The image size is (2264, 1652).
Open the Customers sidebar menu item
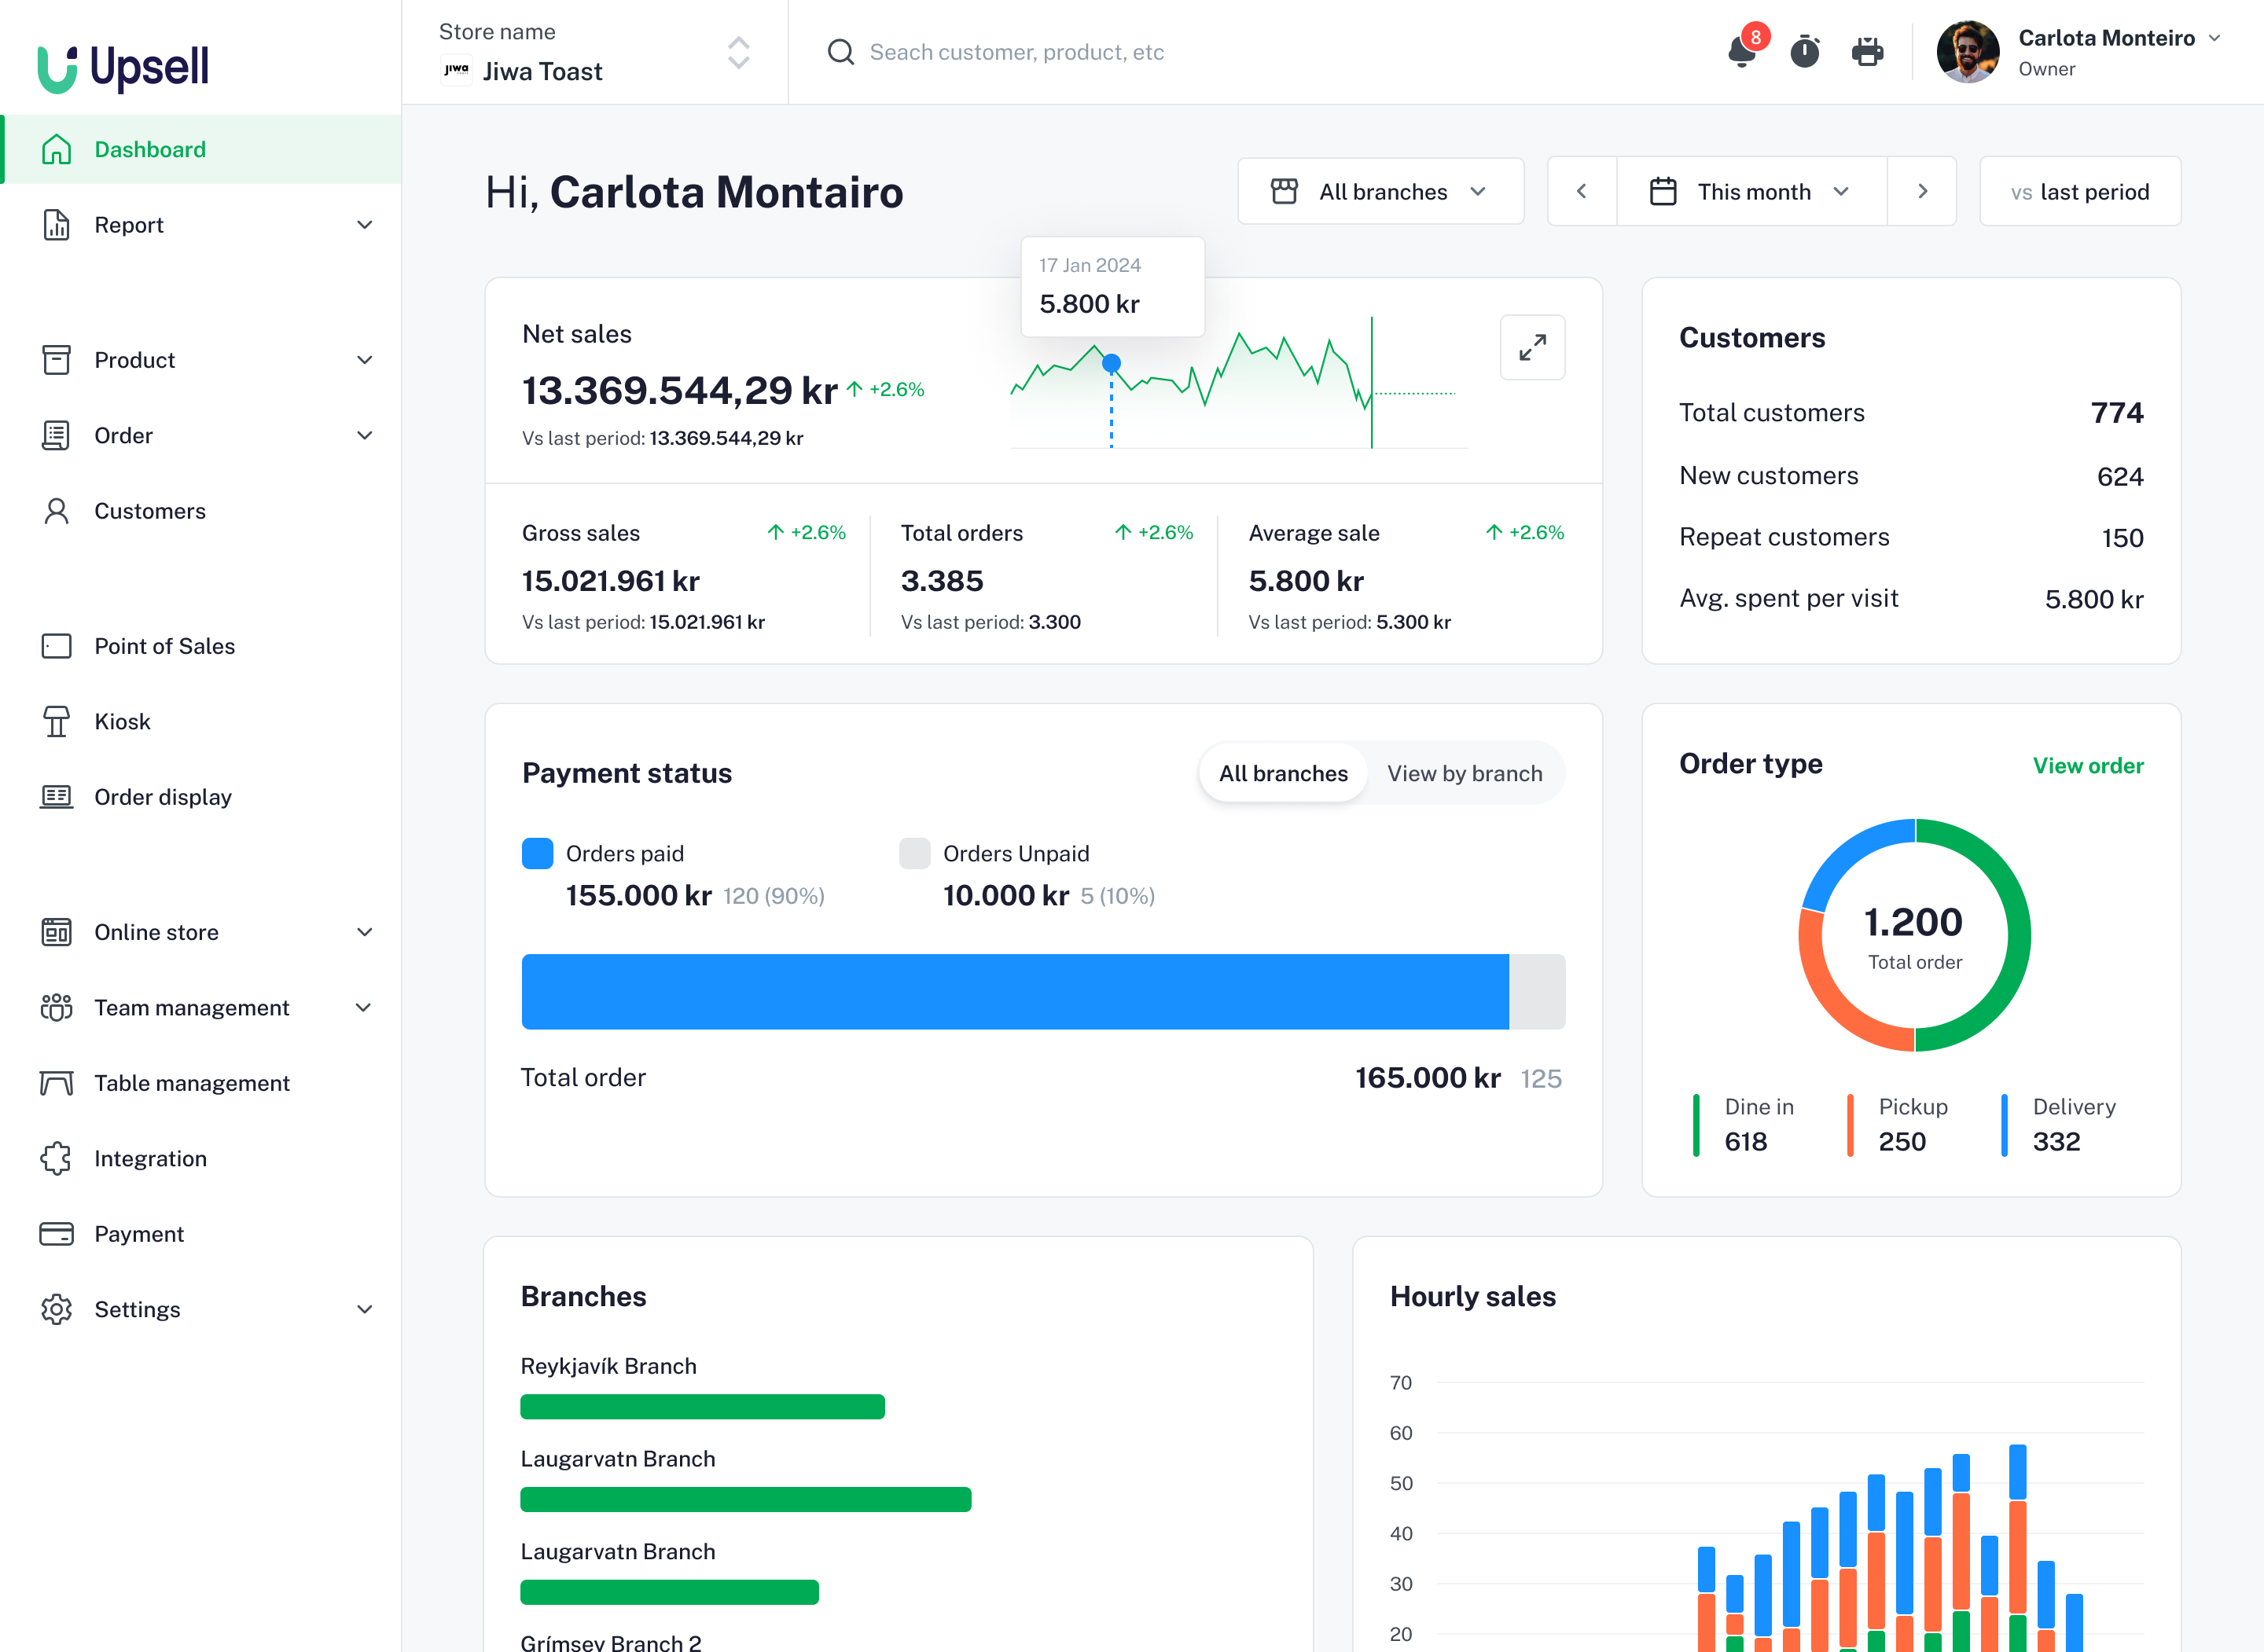click(150, 511)
